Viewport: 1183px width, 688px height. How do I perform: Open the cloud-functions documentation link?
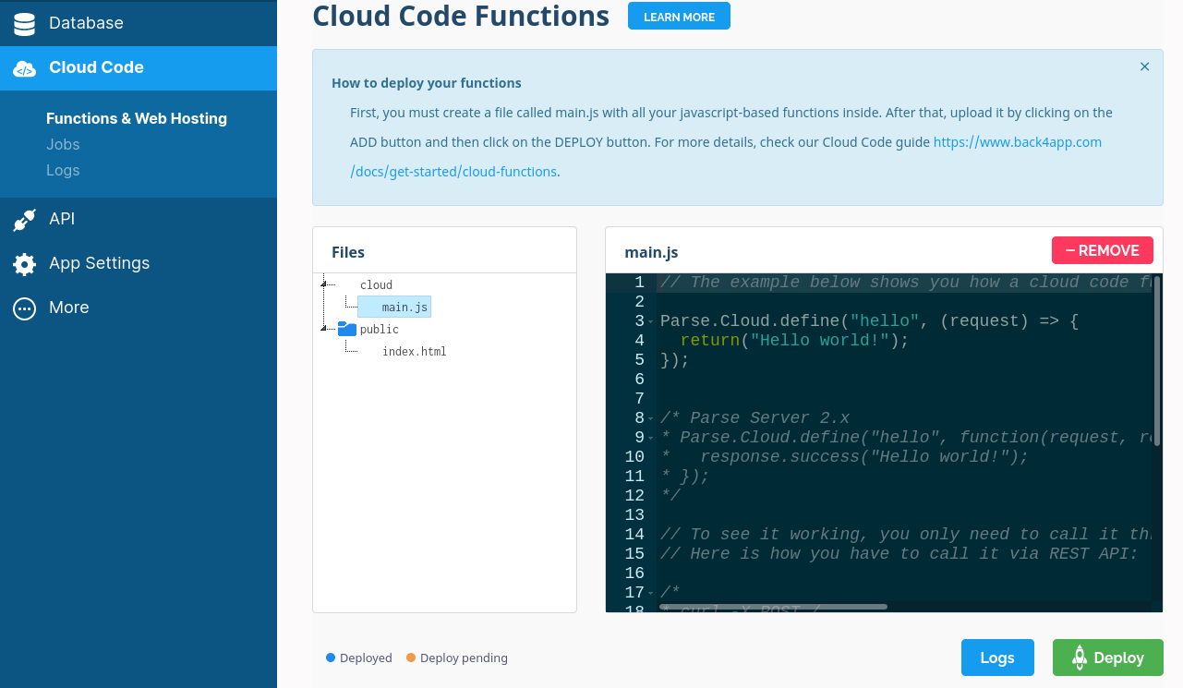(453, 171)
